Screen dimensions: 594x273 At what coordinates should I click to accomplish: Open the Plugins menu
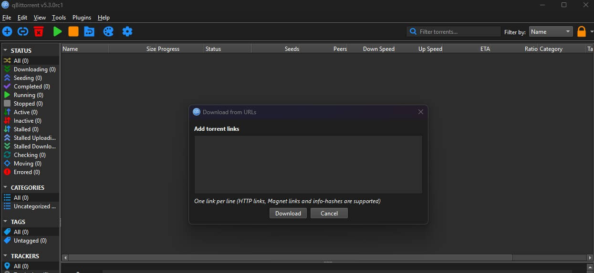click(x=82, y=18)
